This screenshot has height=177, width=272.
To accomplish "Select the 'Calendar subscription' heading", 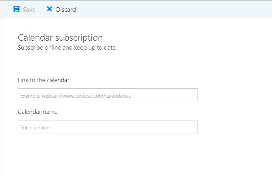I will [x=60, y=38].
